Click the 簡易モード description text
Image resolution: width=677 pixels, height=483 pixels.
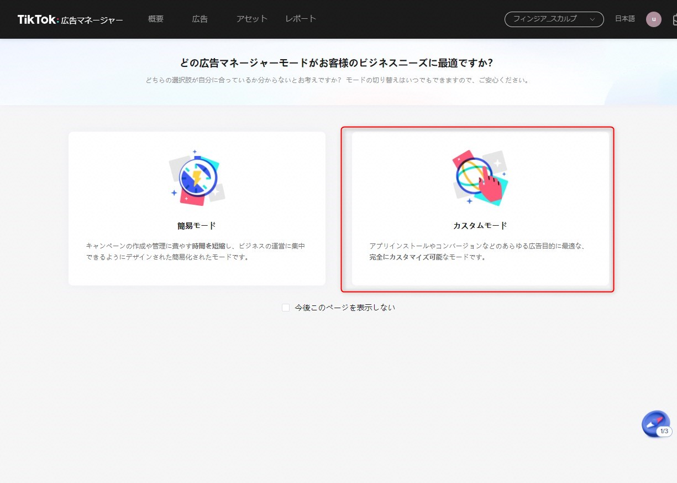196,251
